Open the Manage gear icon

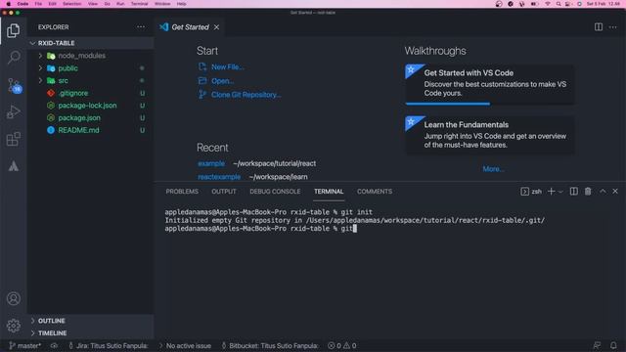(13, 326)
